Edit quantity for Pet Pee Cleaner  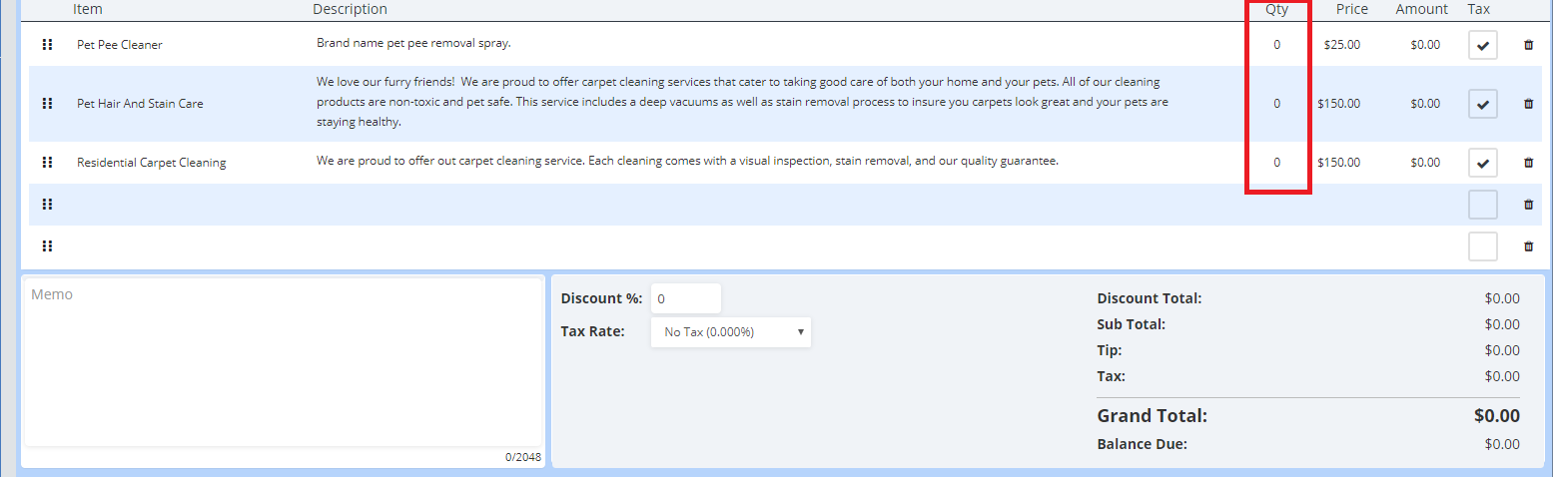pyautogui.click(x=1276, y=45)
